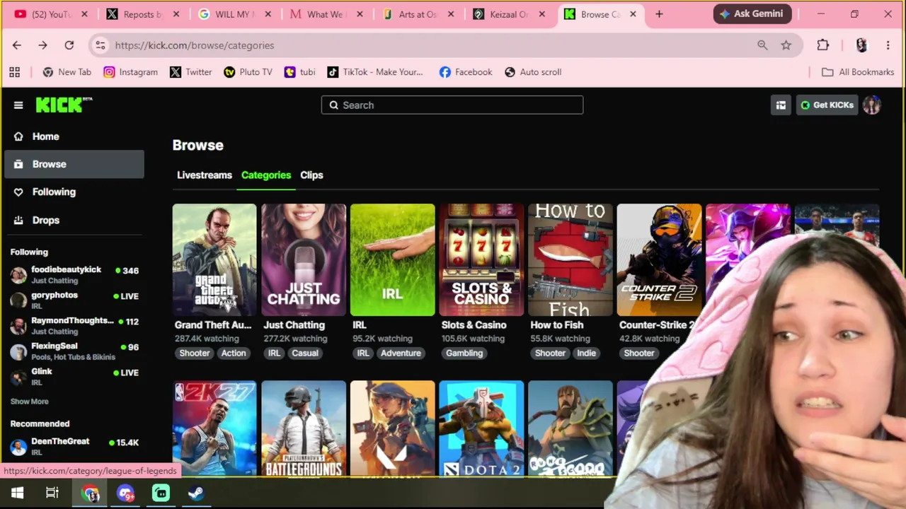
Task: Open the Auto scroll bookmark
Action: pyautogui.click(x=533, y=72)
